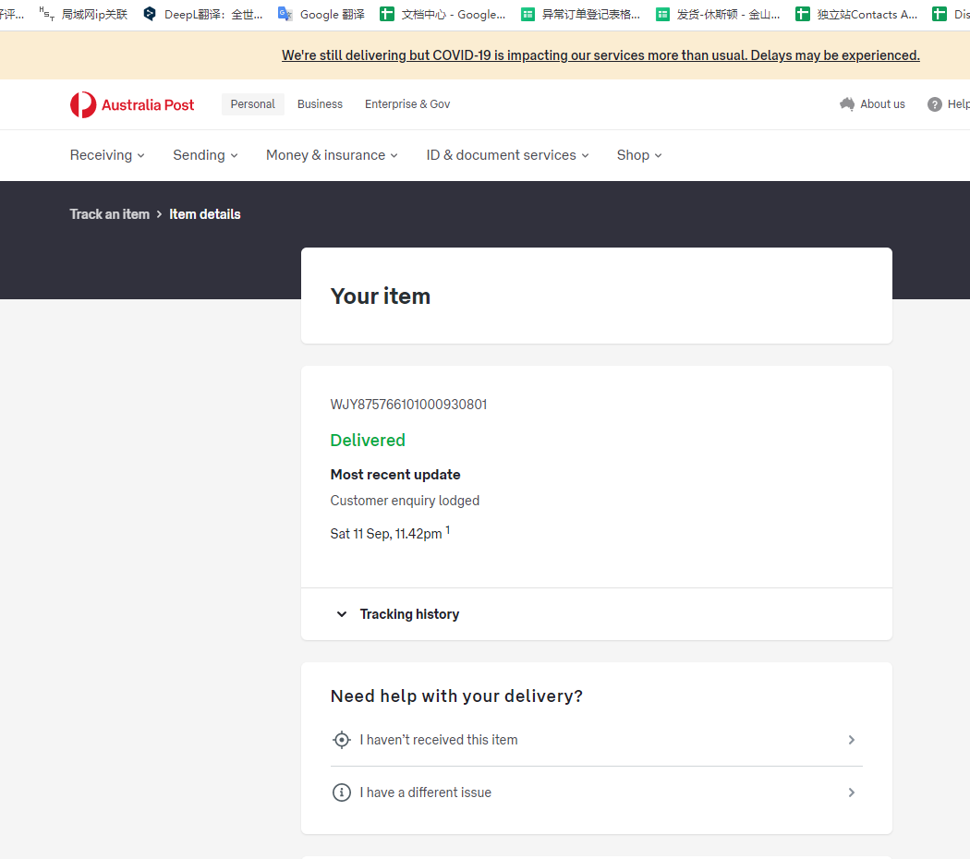Click arrow on I haven't received this item
The image size is (970, 859).
click(851, 740)
